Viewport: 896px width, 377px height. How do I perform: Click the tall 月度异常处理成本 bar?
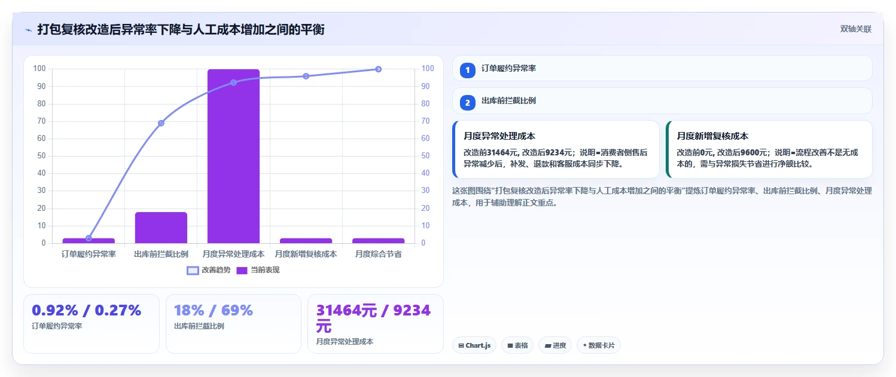pyautogui.click(x=233, y=156)
